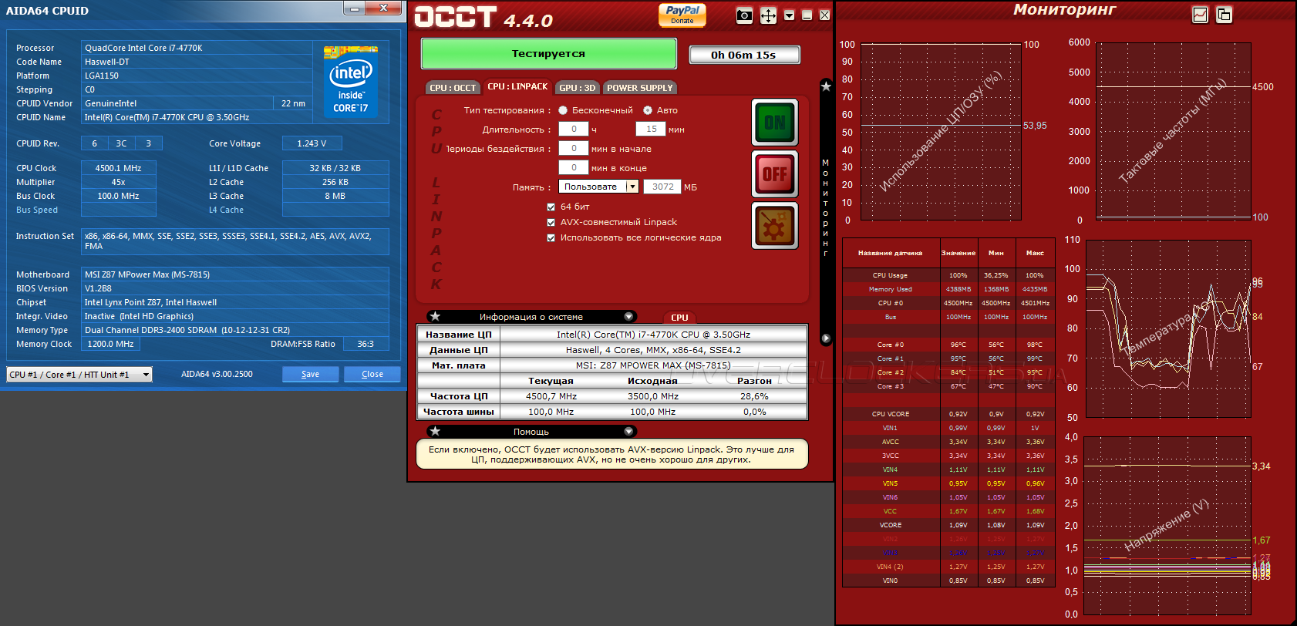Click the round arrow on the monitoring strip
Image resolution: width=1297 pixels, height=626 pixels.
826,338
